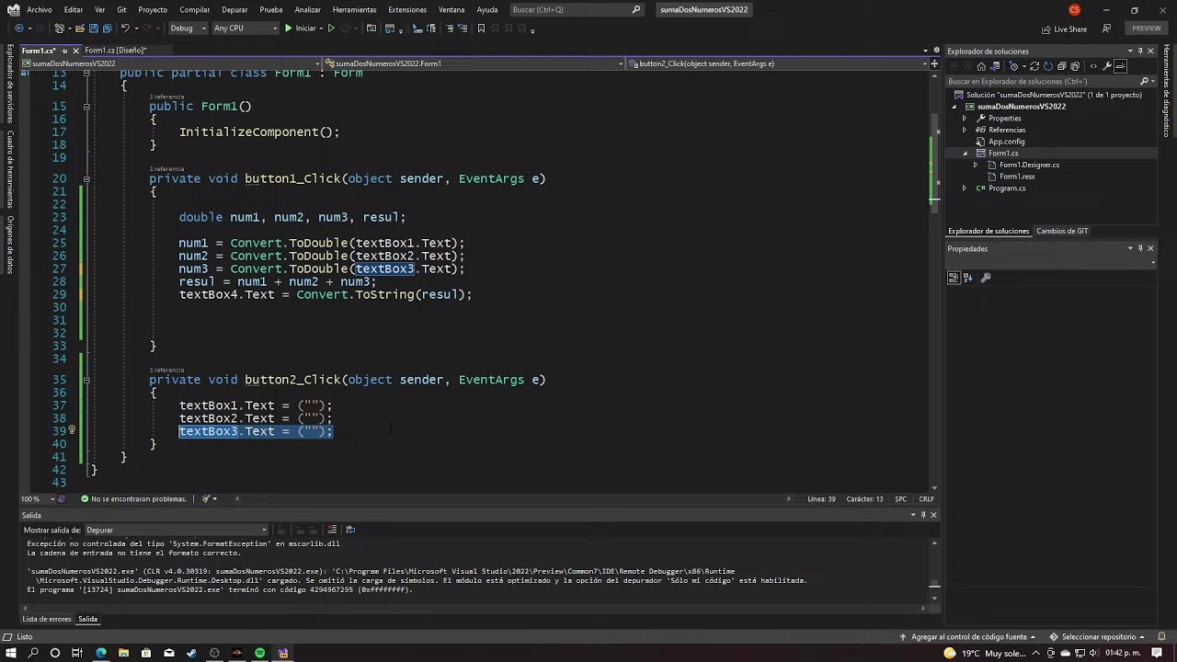Open the Archivo menu

click(x=40, y=9)
